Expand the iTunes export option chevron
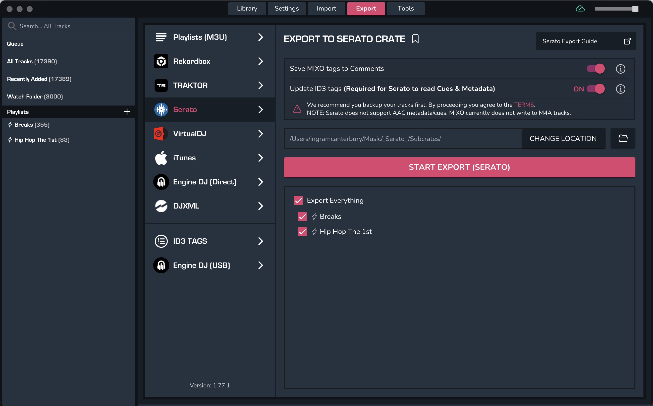The width and height of the screenshot is (653, 406). click(260, 158)
